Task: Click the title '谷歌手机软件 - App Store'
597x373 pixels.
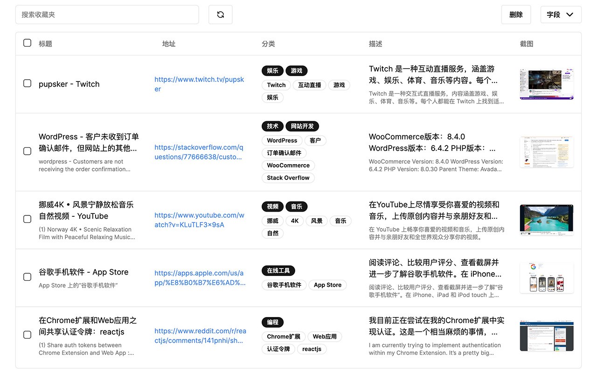Action: (x=83, y=272)
